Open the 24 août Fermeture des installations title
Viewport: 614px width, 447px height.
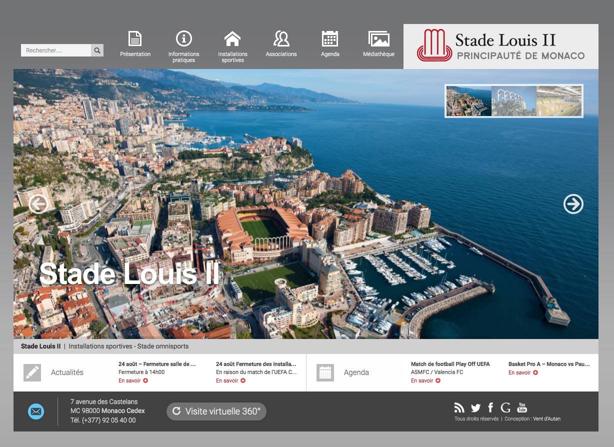click(x=256, y=364)
